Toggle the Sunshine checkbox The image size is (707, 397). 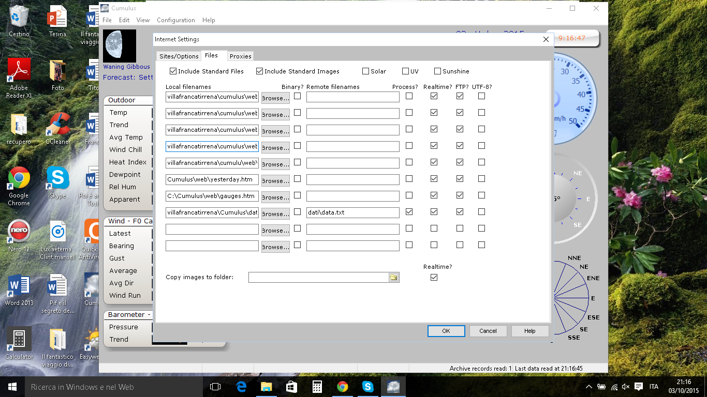click(438, 71)
